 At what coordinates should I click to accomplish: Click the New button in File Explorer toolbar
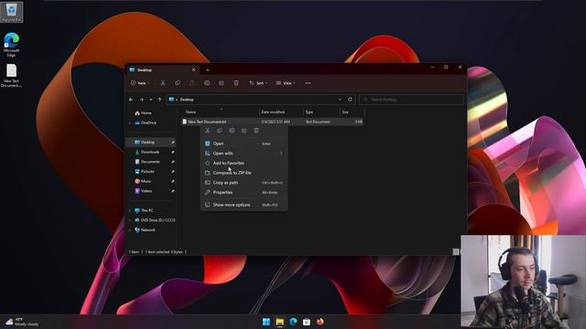click(x=140, y=83)
